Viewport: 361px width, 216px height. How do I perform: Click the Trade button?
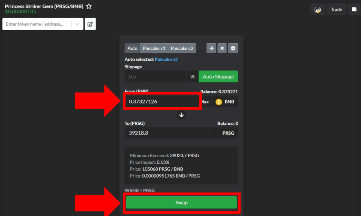336,10
